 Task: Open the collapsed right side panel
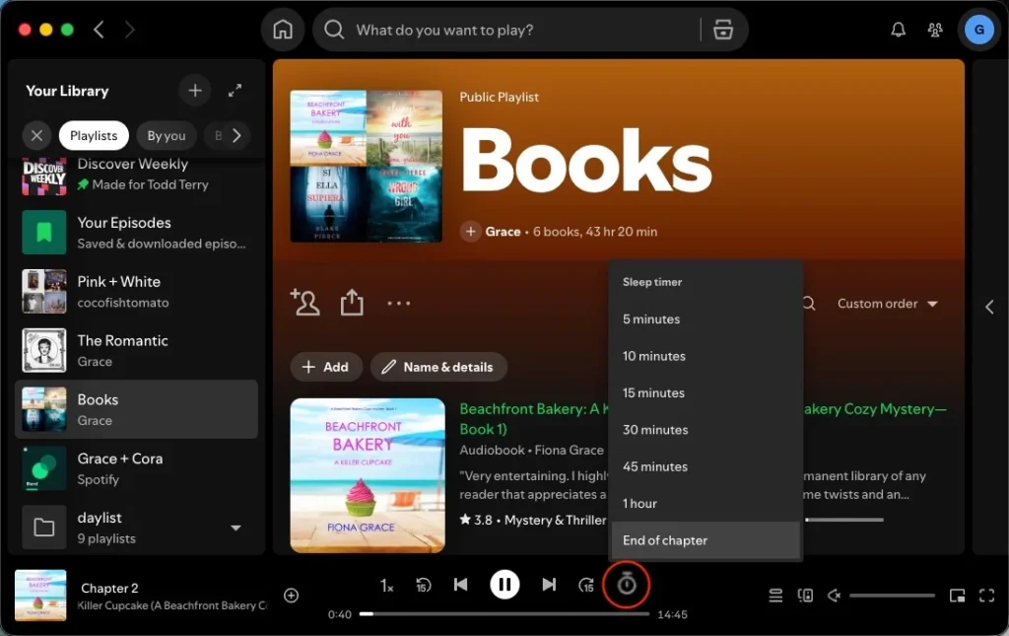(x=989, y=307)
